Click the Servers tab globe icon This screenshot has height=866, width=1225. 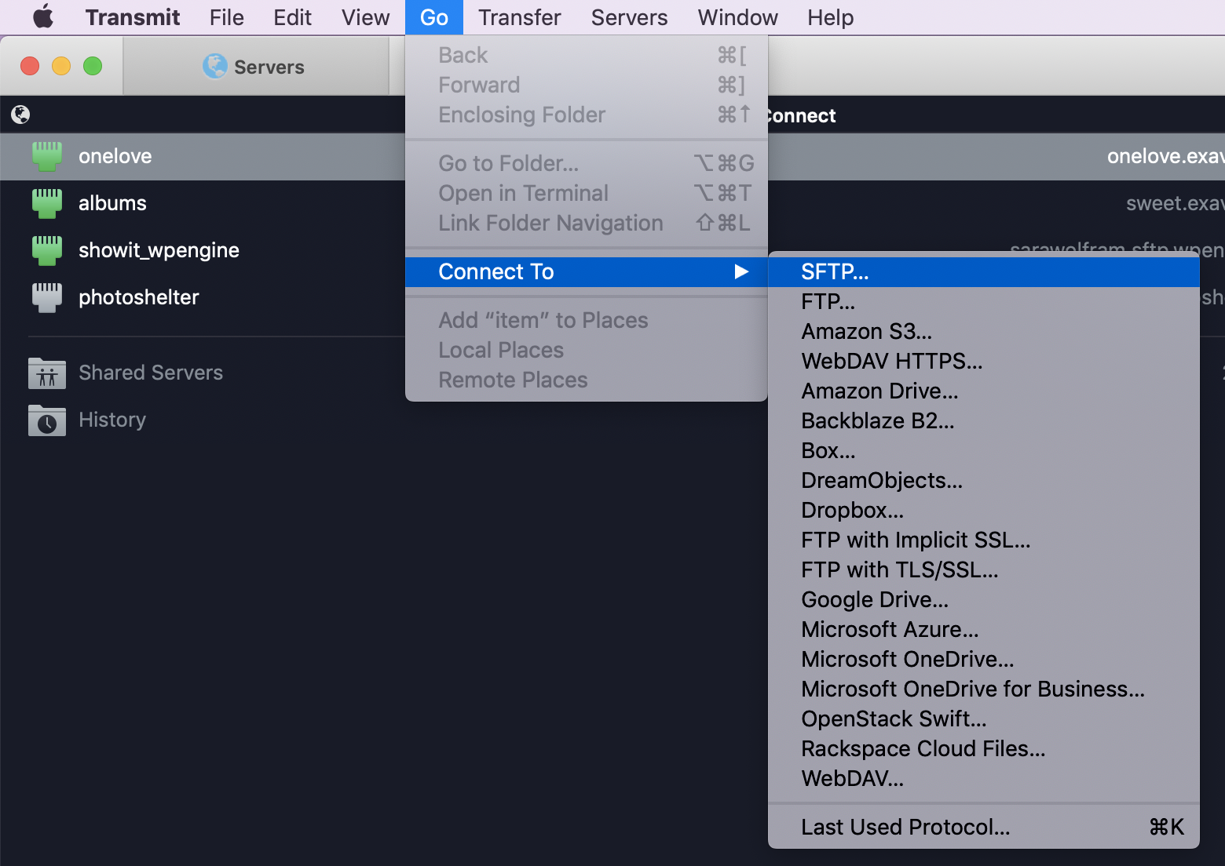214,67
